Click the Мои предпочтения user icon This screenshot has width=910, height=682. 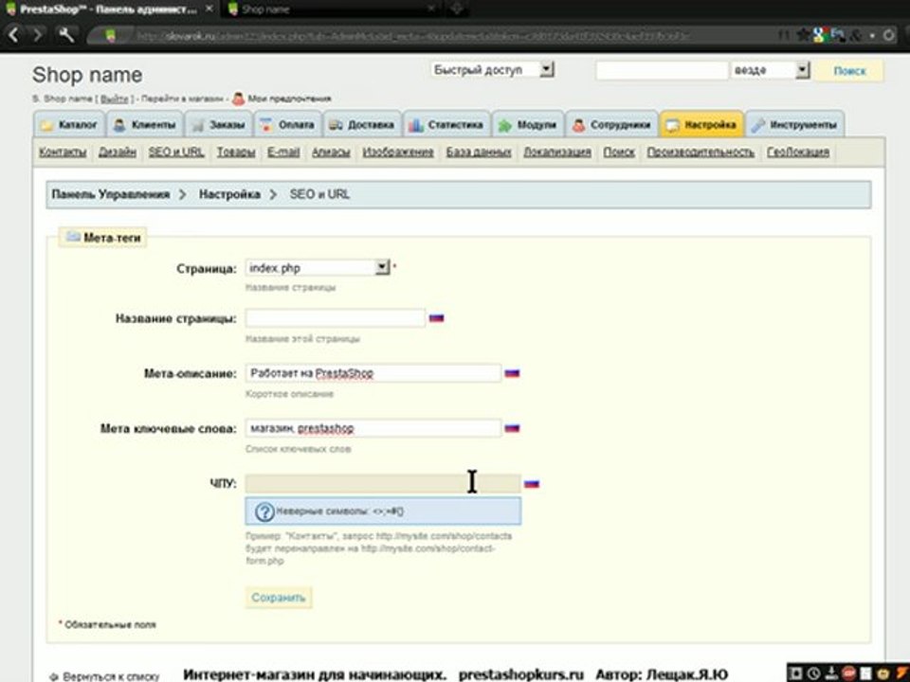coord(239,99)
